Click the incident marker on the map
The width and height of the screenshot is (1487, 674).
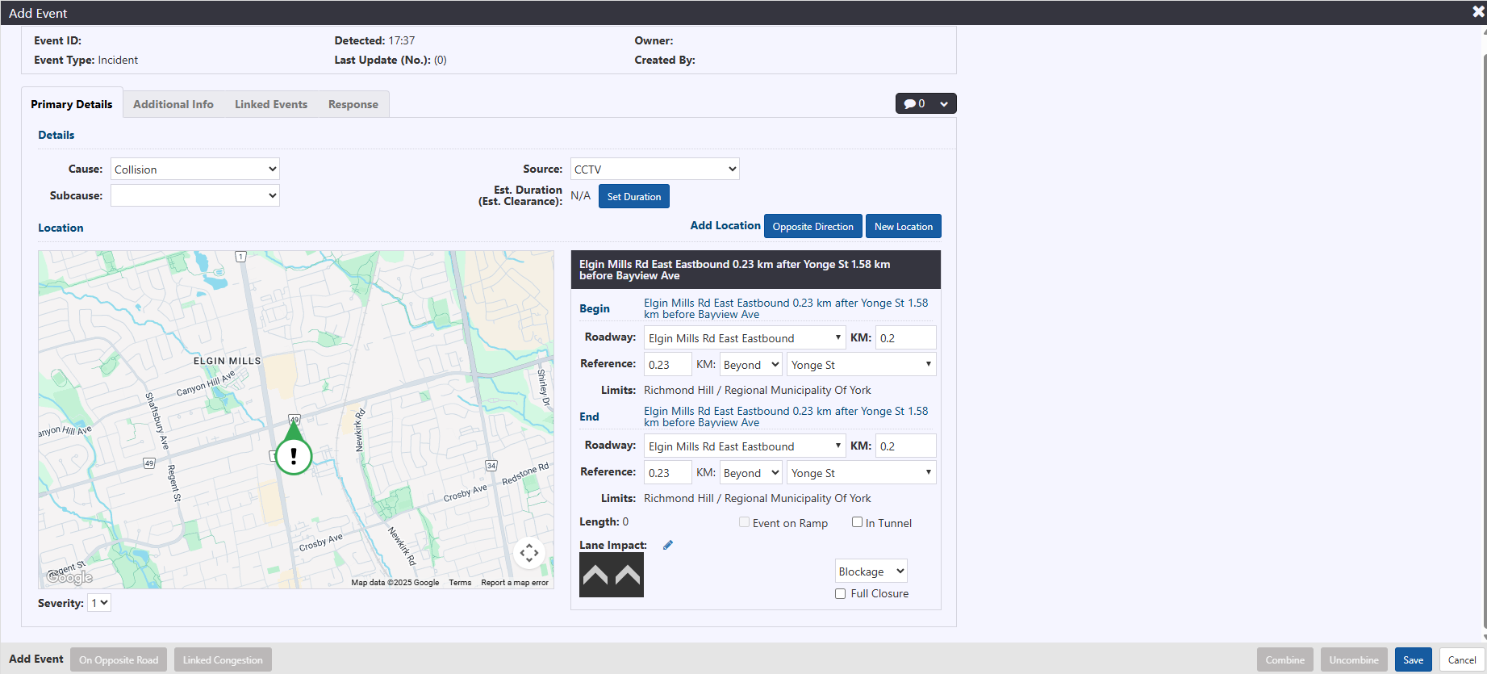click(x=294, y=455)
